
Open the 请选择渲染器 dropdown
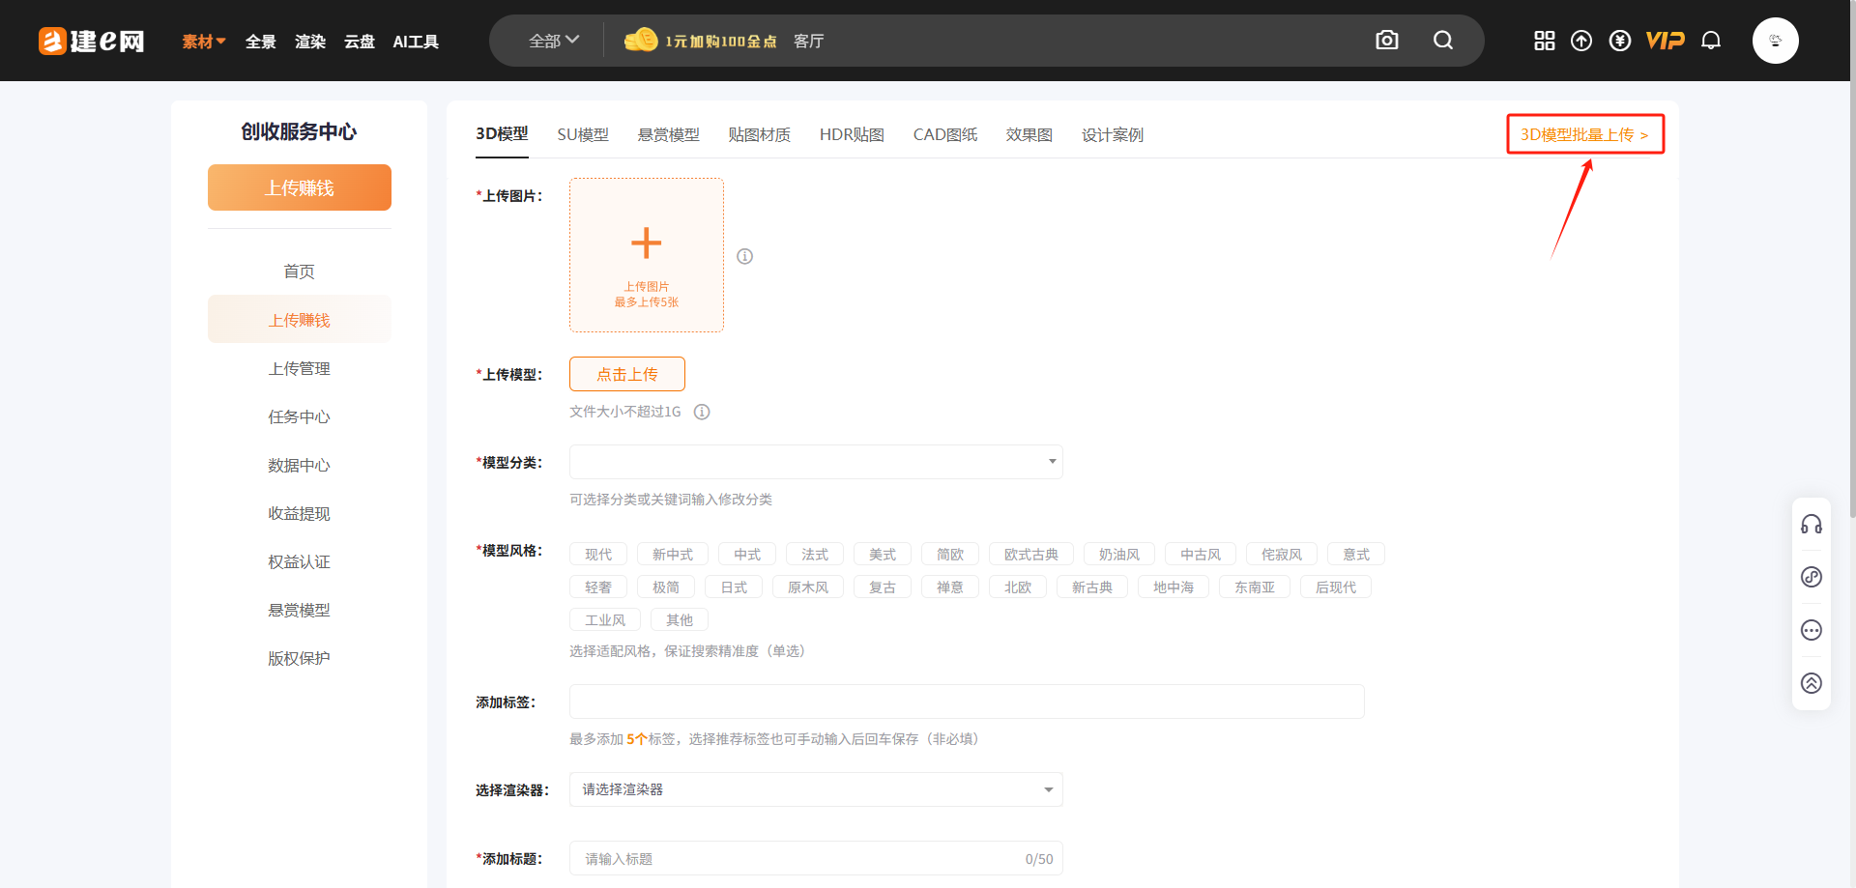(x=816, y=789)
